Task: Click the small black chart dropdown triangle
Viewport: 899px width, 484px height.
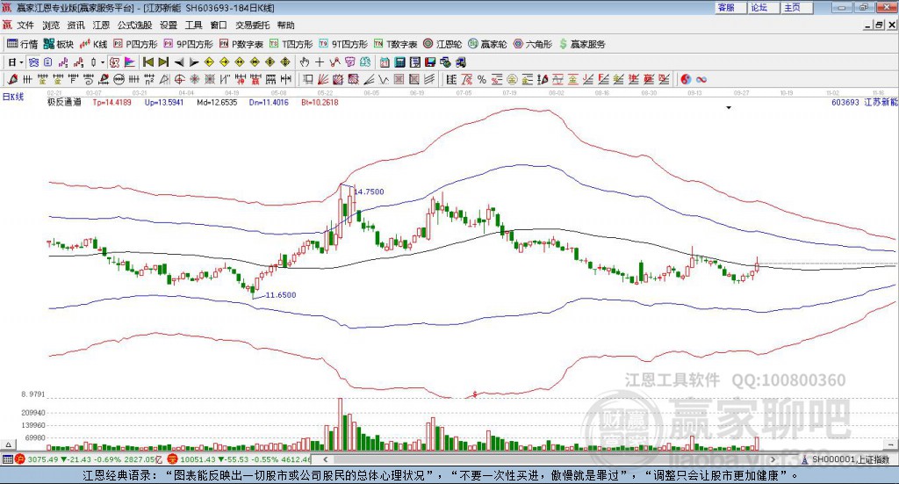Action: point(729,108)
